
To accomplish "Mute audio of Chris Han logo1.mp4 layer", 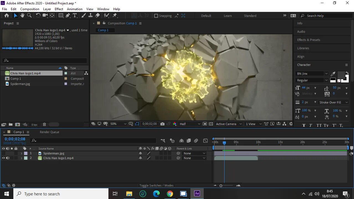I will (x=7, y=158).
